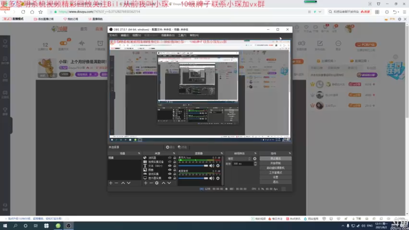Click the browser address bar URL

pyautogui.click(x=99, y=12)
